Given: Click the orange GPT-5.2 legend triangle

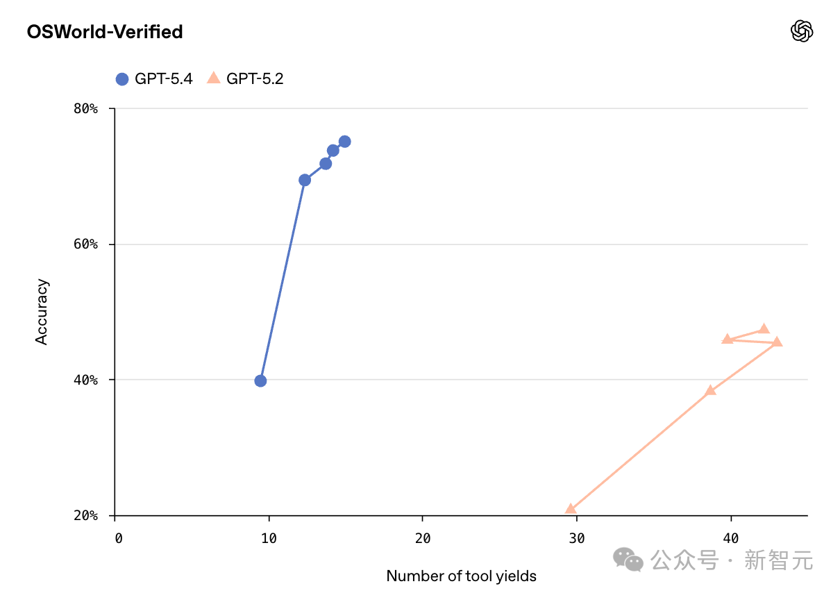Looking at the screenshot, I should click(214, 78).
